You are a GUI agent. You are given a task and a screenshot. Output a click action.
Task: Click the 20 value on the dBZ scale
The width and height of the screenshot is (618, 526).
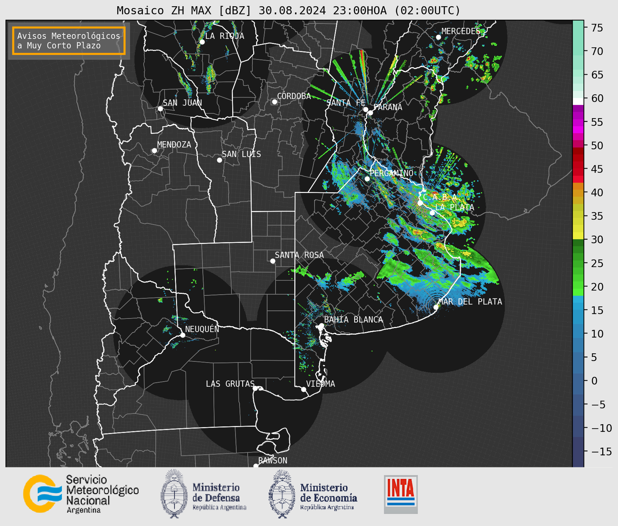(597, 286)
